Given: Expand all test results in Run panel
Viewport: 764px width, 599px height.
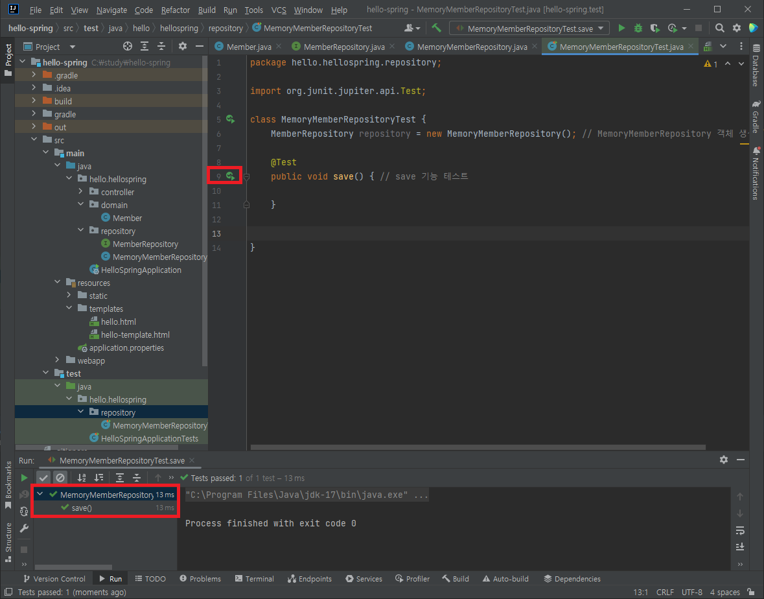Looking at the screenshot, I should pos(120,478).
